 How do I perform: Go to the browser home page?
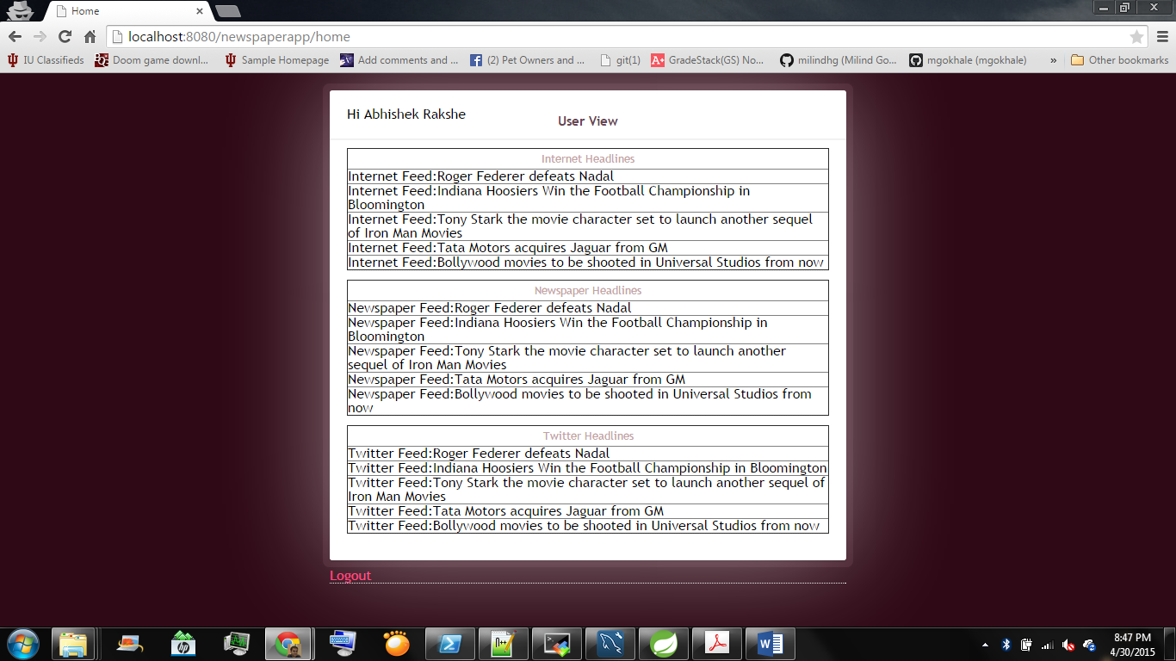pos(90,37)
